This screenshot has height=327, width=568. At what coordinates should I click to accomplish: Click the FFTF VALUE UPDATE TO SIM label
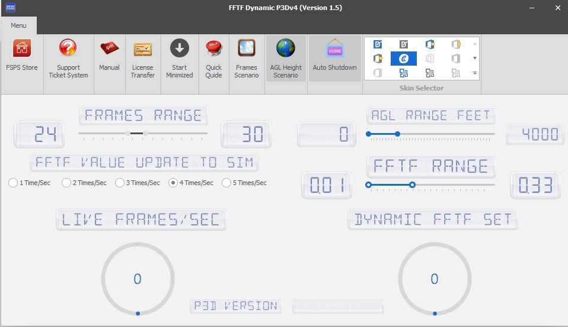[144, 163]
